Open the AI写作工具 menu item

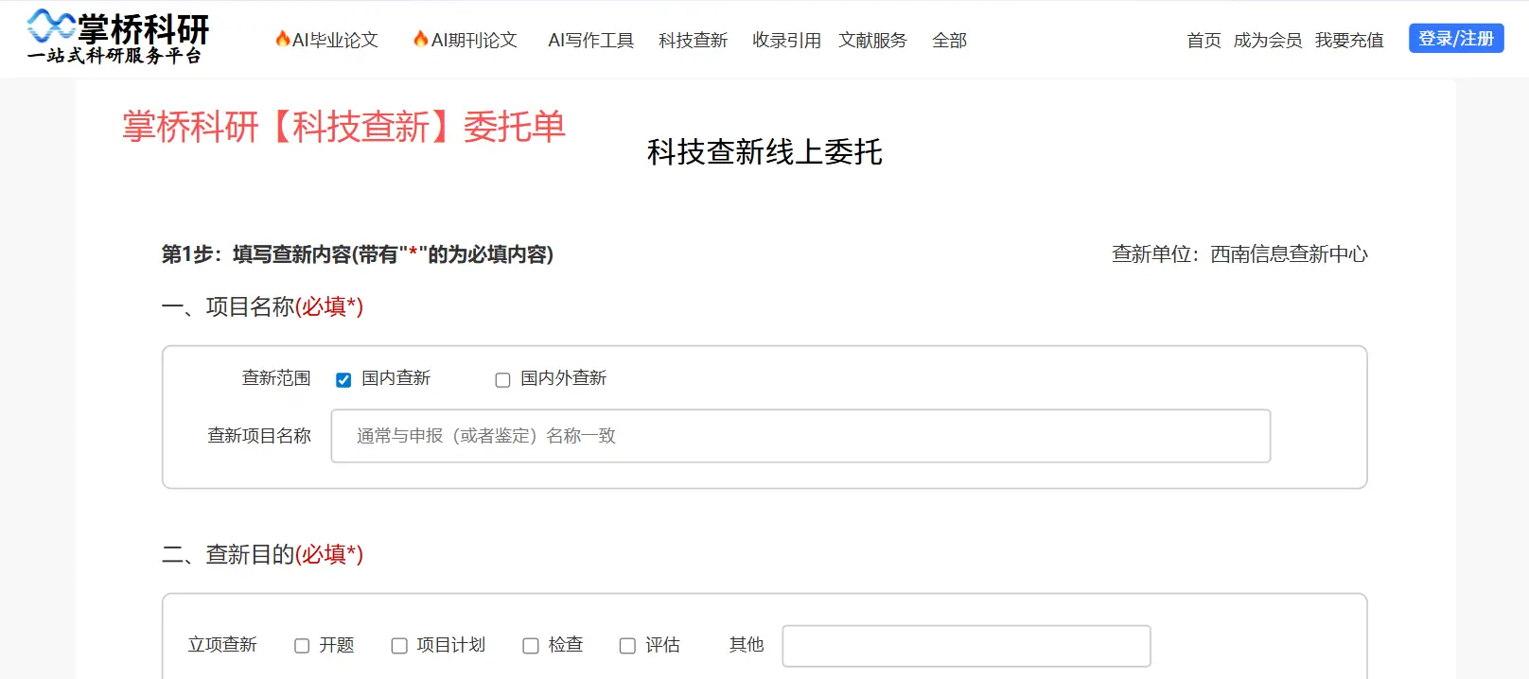point(591,40)
